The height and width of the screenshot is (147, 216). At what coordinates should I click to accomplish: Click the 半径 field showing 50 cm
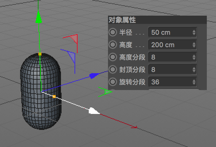click(172, 32)
